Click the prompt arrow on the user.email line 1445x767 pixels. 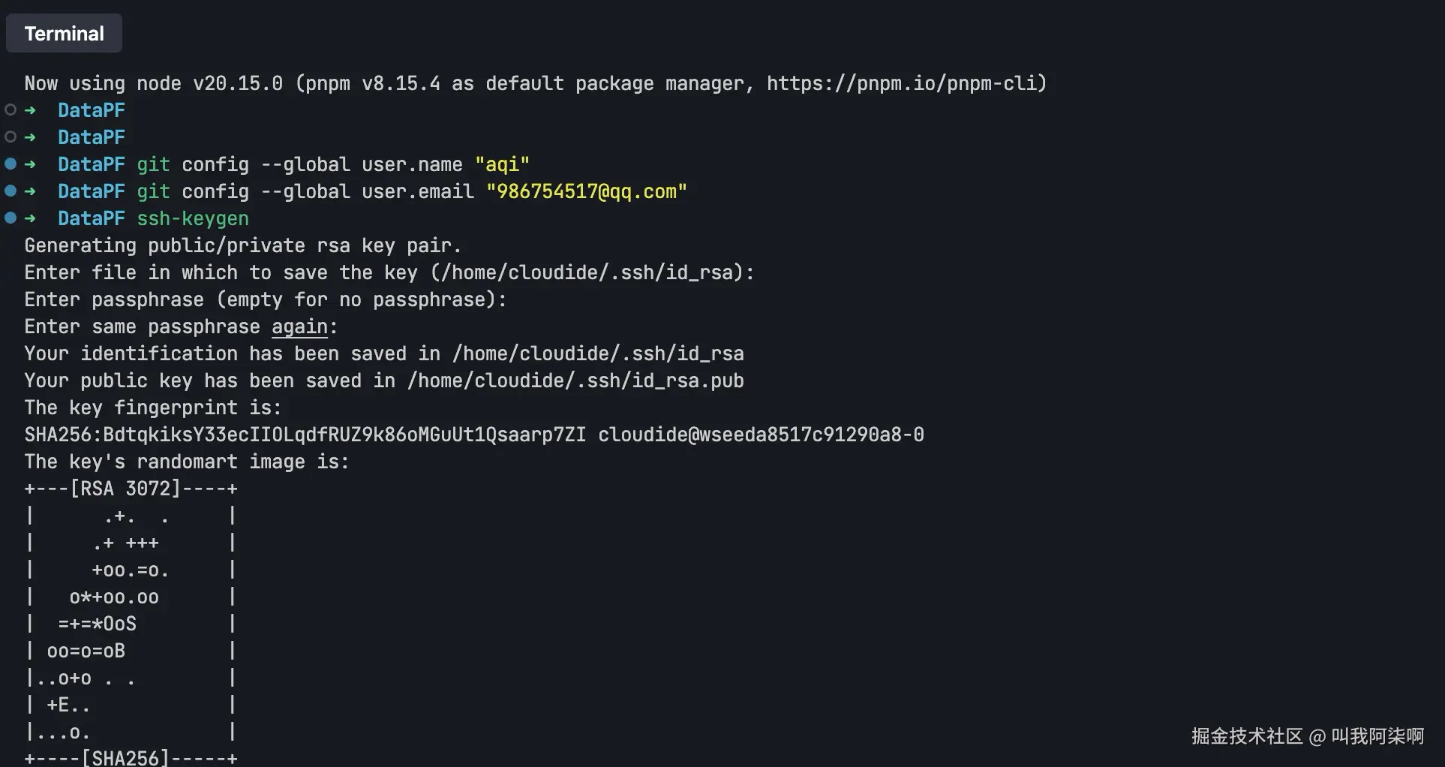point(30,191)
